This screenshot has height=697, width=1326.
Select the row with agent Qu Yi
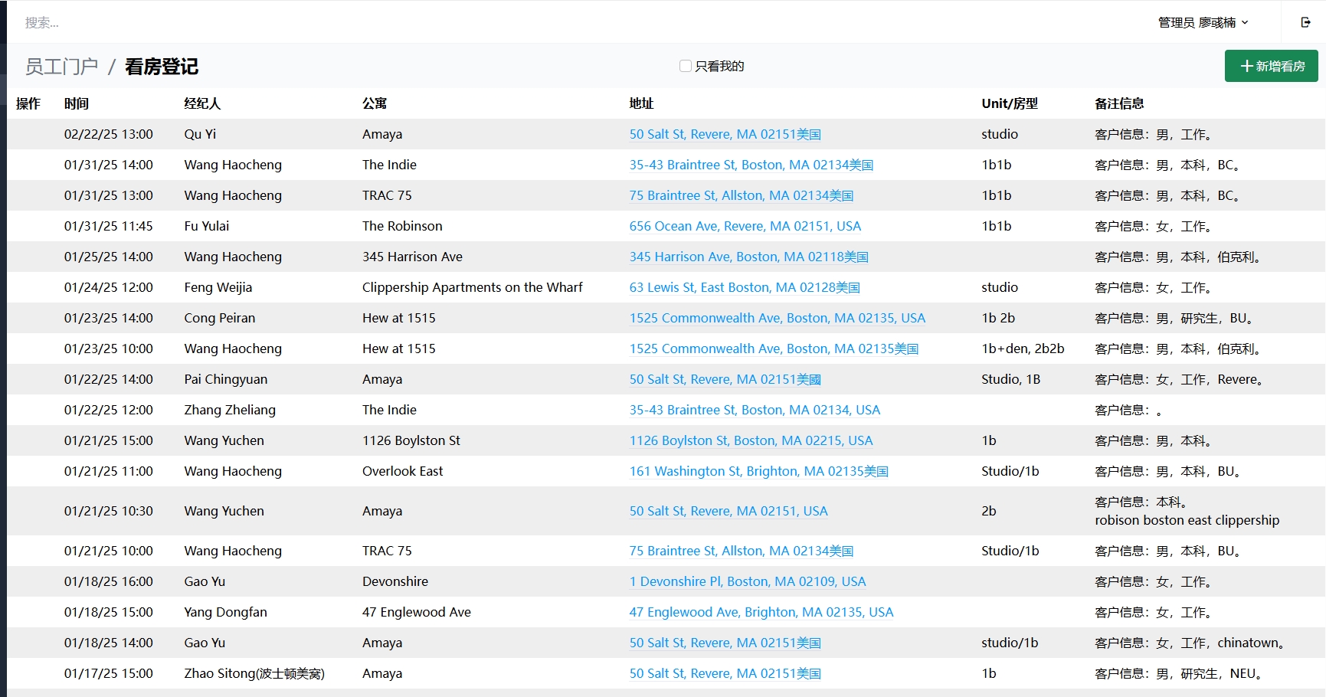[x=200, y=134]
